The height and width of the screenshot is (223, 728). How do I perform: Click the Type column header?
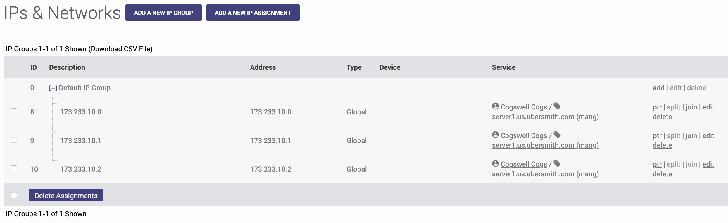coord(354,67)
